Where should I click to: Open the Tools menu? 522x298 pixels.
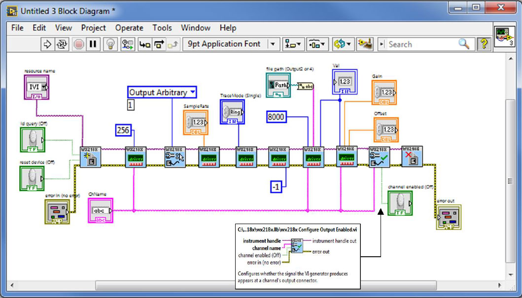pyautogui.click(x=162, y=28)
